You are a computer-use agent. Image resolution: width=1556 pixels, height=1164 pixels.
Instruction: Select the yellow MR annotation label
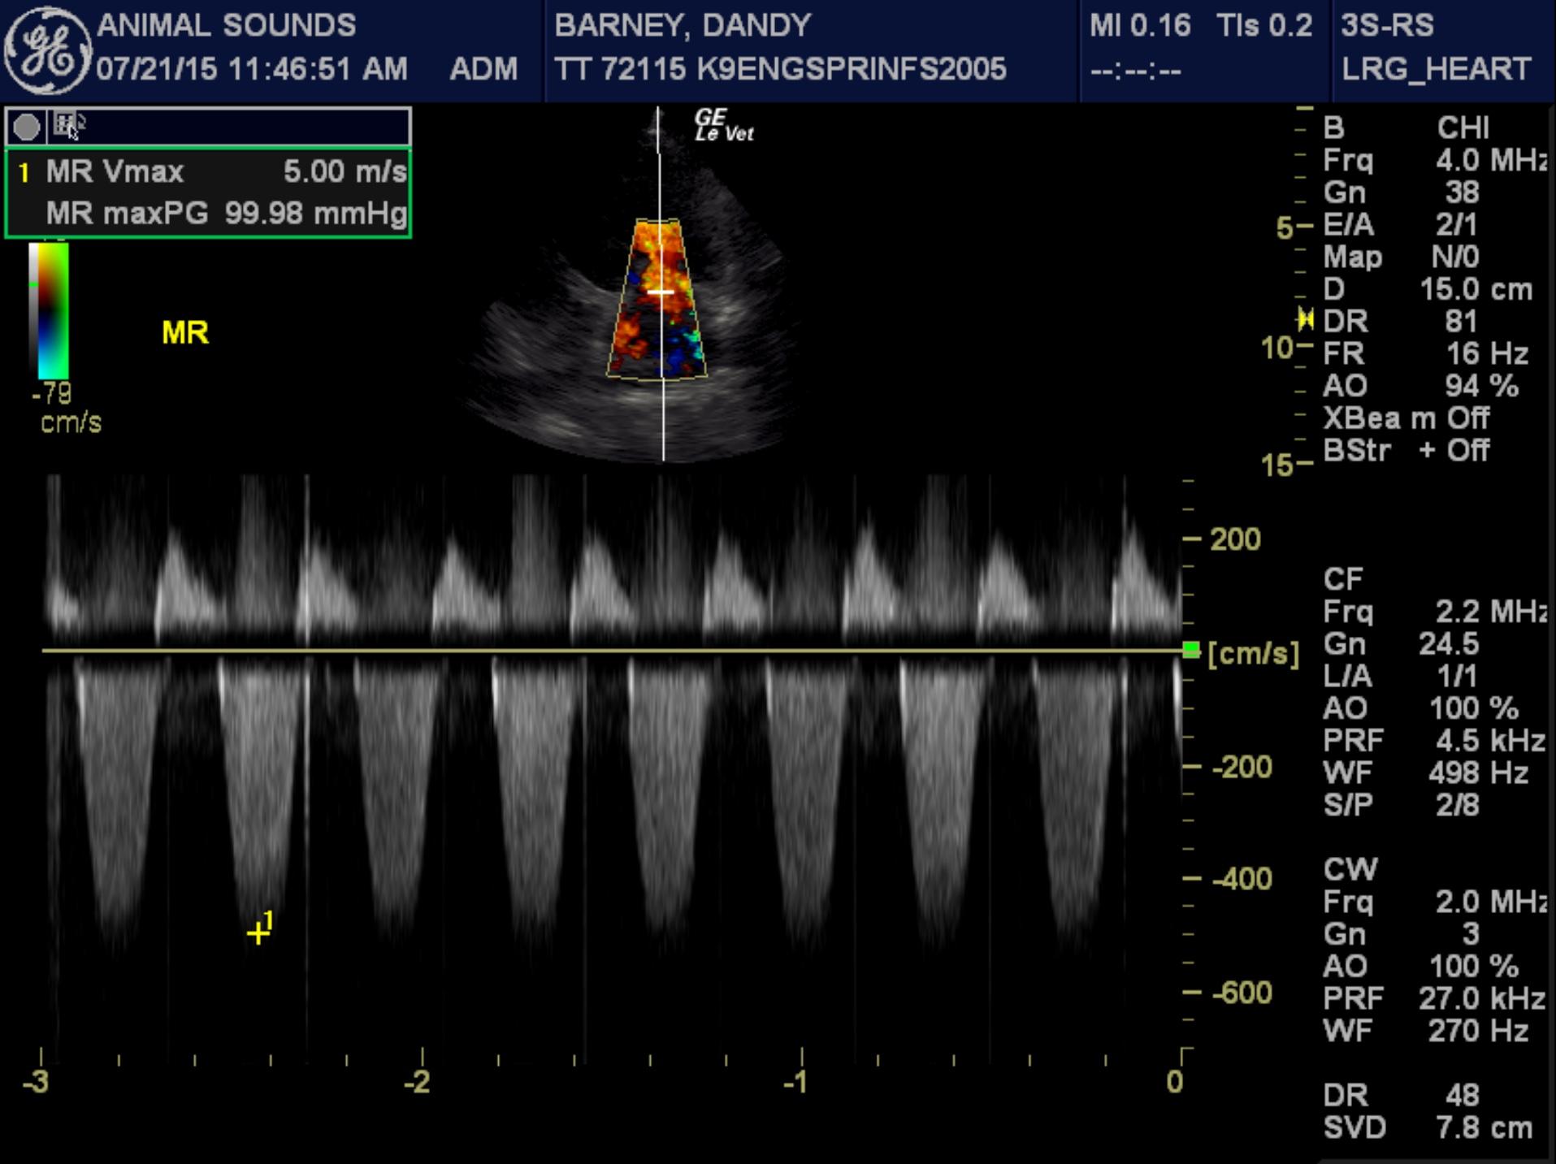click(184, 332)
